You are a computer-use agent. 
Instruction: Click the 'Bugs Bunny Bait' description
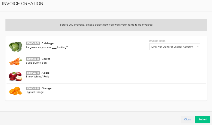click(36, 63)
